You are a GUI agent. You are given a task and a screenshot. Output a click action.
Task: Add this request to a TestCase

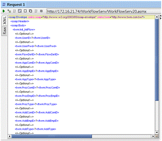pos(9,11)
